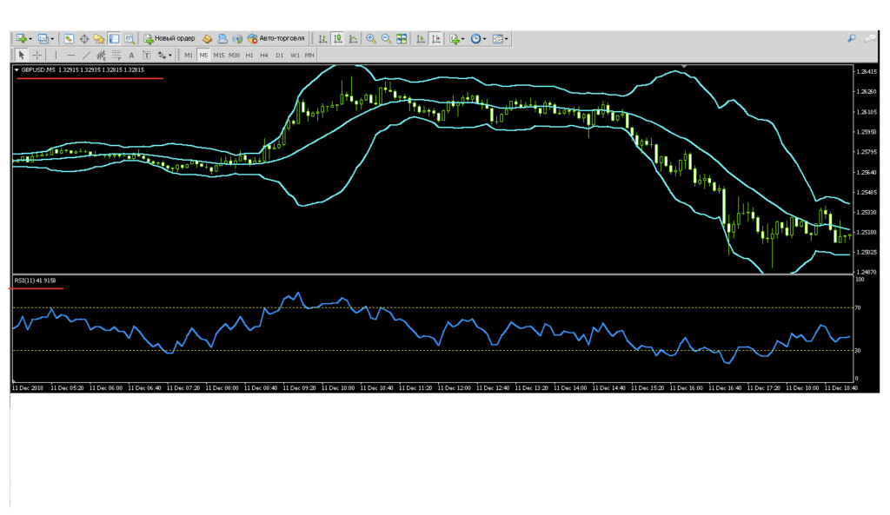890x515 pixels.
Task: Switch to the M15 timeframe
Action: [x=219, y=55]
